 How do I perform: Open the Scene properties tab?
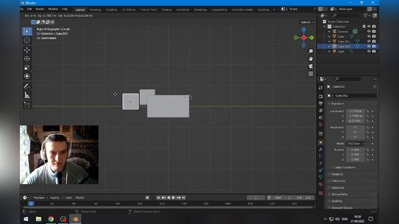click(321, 118)
